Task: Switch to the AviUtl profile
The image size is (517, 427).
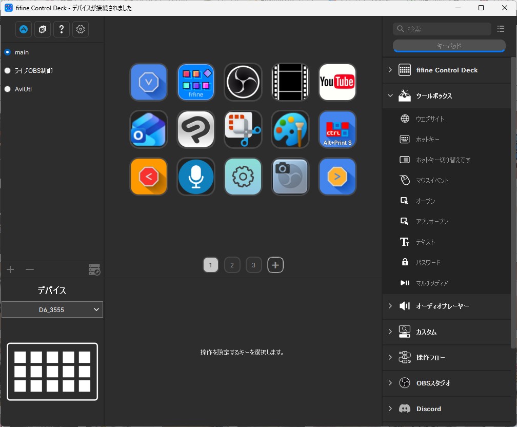Action: 8,89
